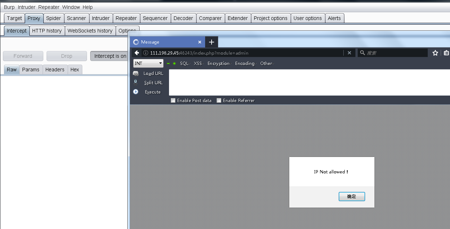This screenshot has height=229, width=450.
Task: Click the site info icon
Action: [145, 53]
